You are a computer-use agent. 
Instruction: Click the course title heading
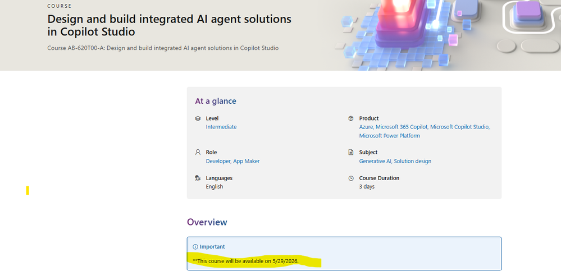[169, 25]
